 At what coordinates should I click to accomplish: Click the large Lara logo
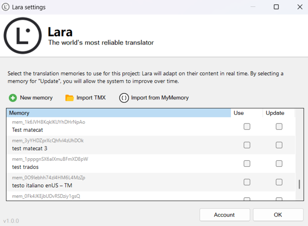pyautogui.click(x=23, y=36)
